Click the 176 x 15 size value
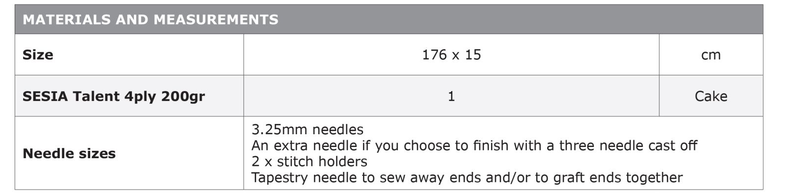785x193 pixels. 451,54
